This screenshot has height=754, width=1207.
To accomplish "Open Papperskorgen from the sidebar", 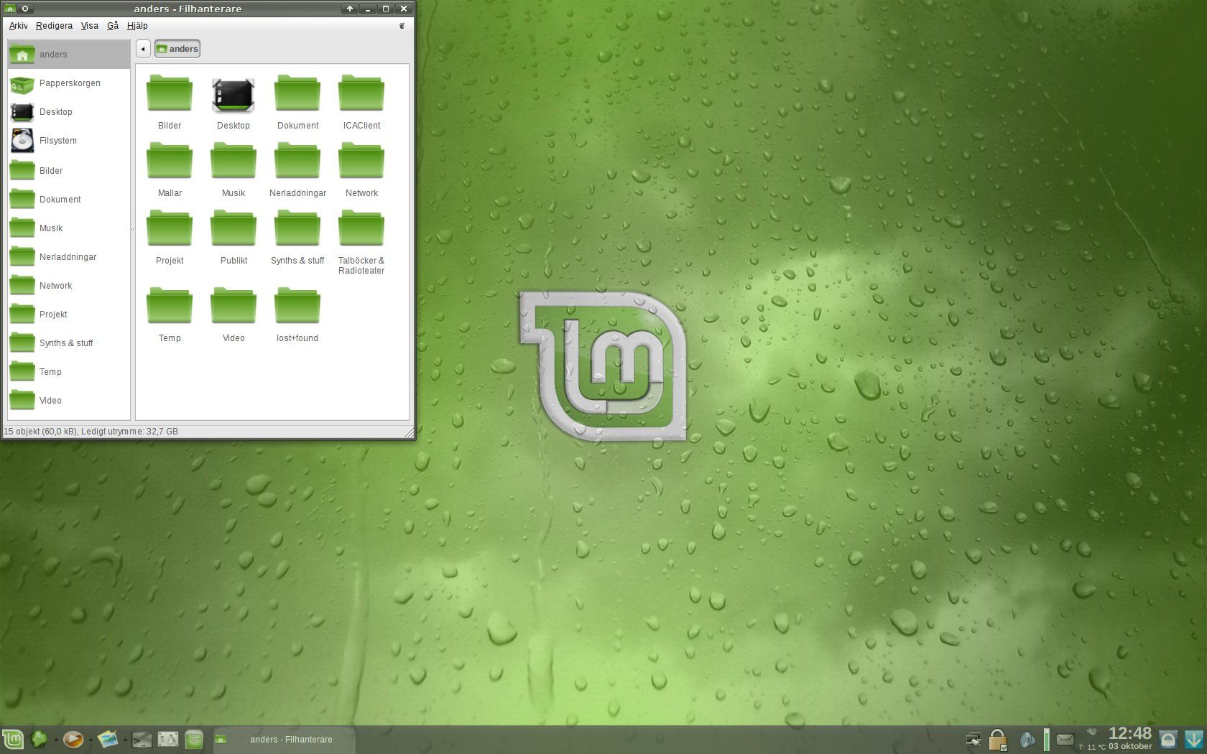I will tap(70, 83).
